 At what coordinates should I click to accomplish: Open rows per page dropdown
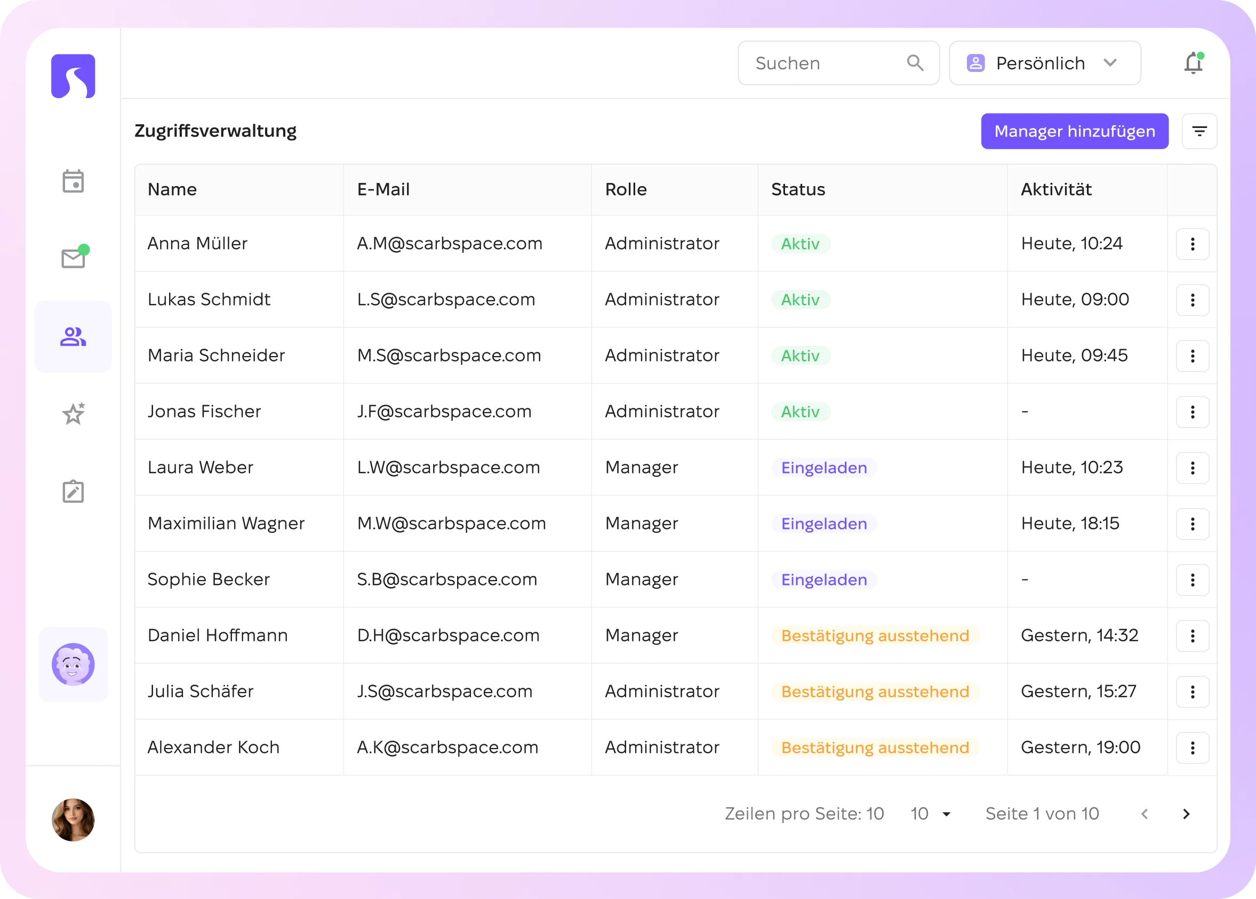(x=931, y=814)
